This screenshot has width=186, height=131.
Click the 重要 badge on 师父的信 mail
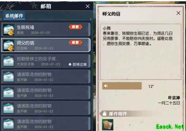[x=75, y=43]
